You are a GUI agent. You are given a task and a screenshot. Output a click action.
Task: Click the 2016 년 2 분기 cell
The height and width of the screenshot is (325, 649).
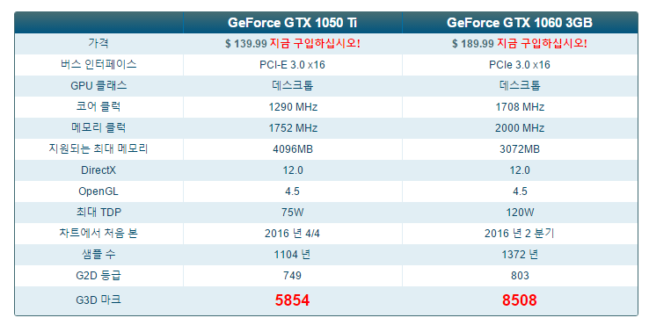tap(520, 233)
